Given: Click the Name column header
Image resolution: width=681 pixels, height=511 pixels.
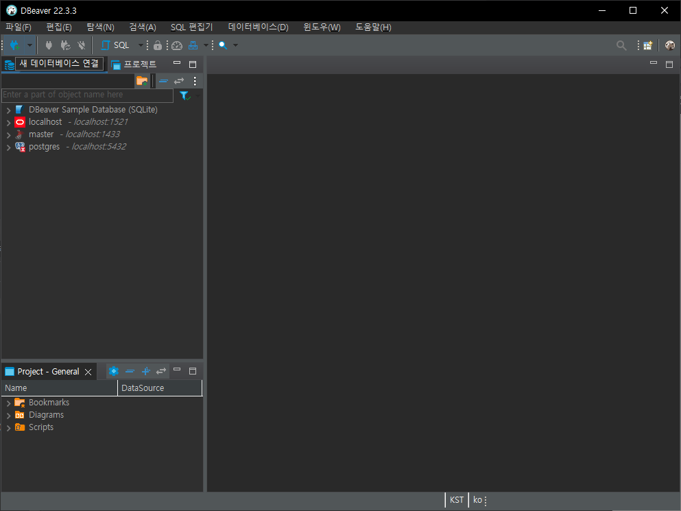Looking at the screenshot, I should [x=60, y=388].
